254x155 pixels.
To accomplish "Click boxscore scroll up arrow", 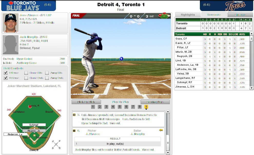I will click(251, 34).
